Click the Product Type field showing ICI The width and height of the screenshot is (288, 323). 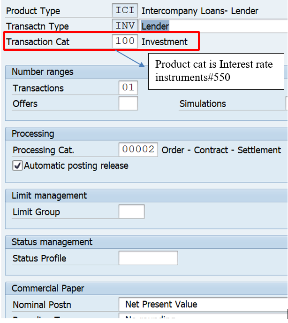(x=125, y=10)
